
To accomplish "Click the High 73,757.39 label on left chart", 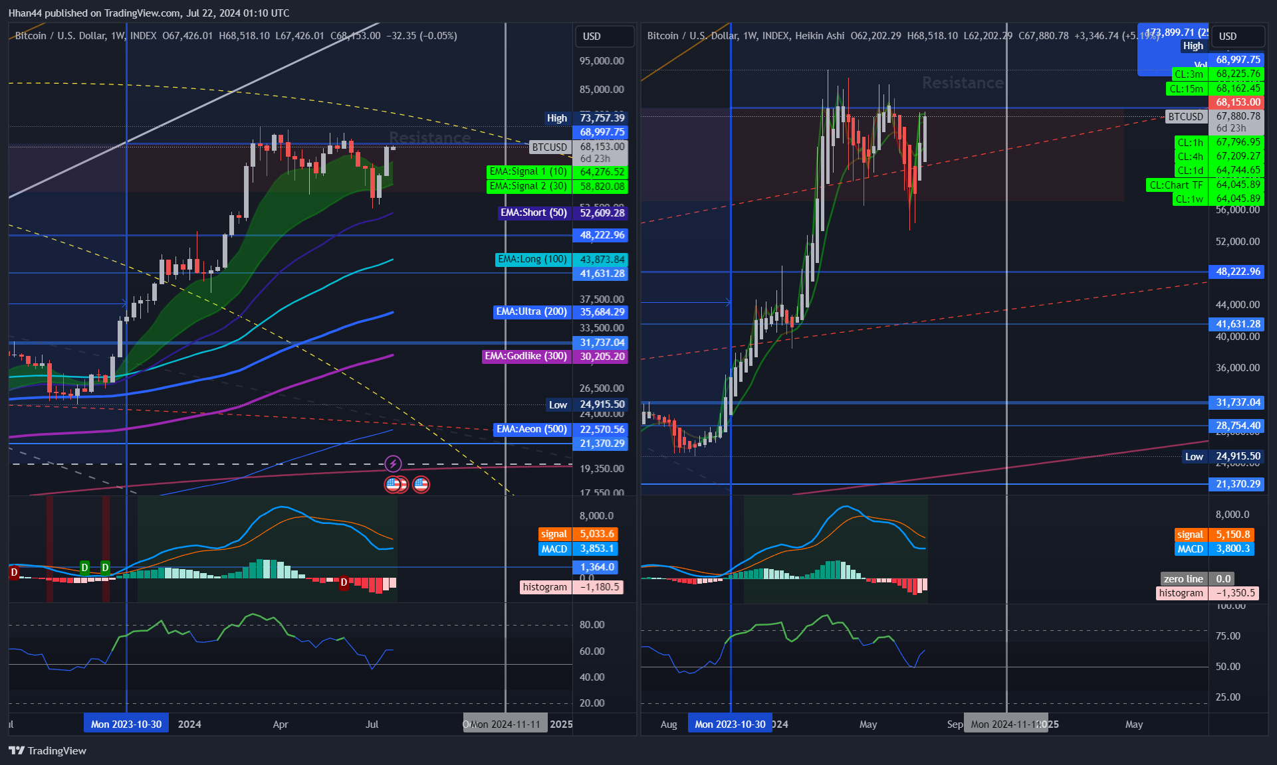I will [x=586, y=118].
